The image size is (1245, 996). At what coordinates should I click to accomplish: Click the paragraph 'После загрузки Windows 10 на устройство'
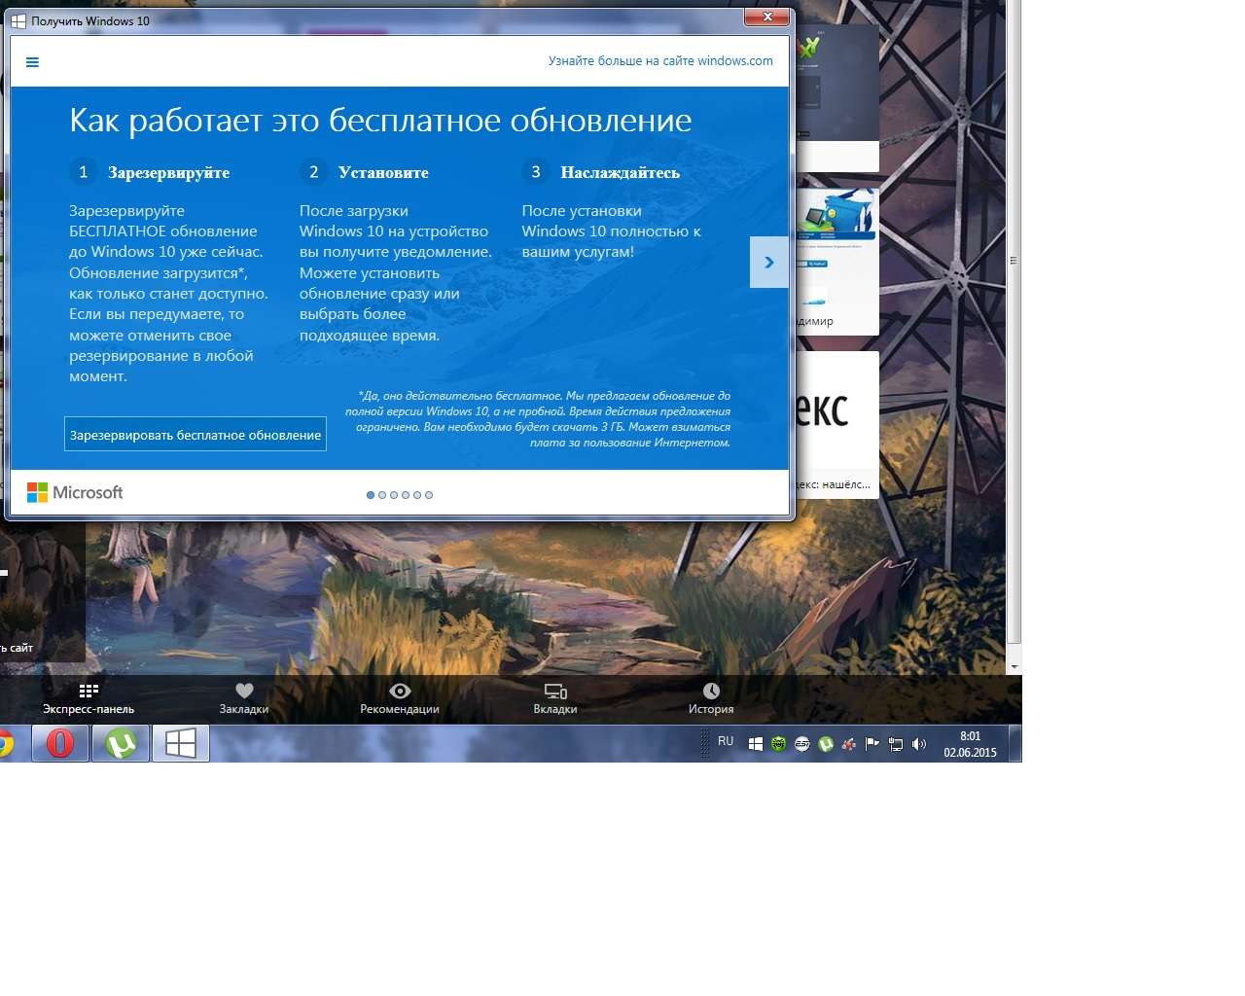[396, 273]
